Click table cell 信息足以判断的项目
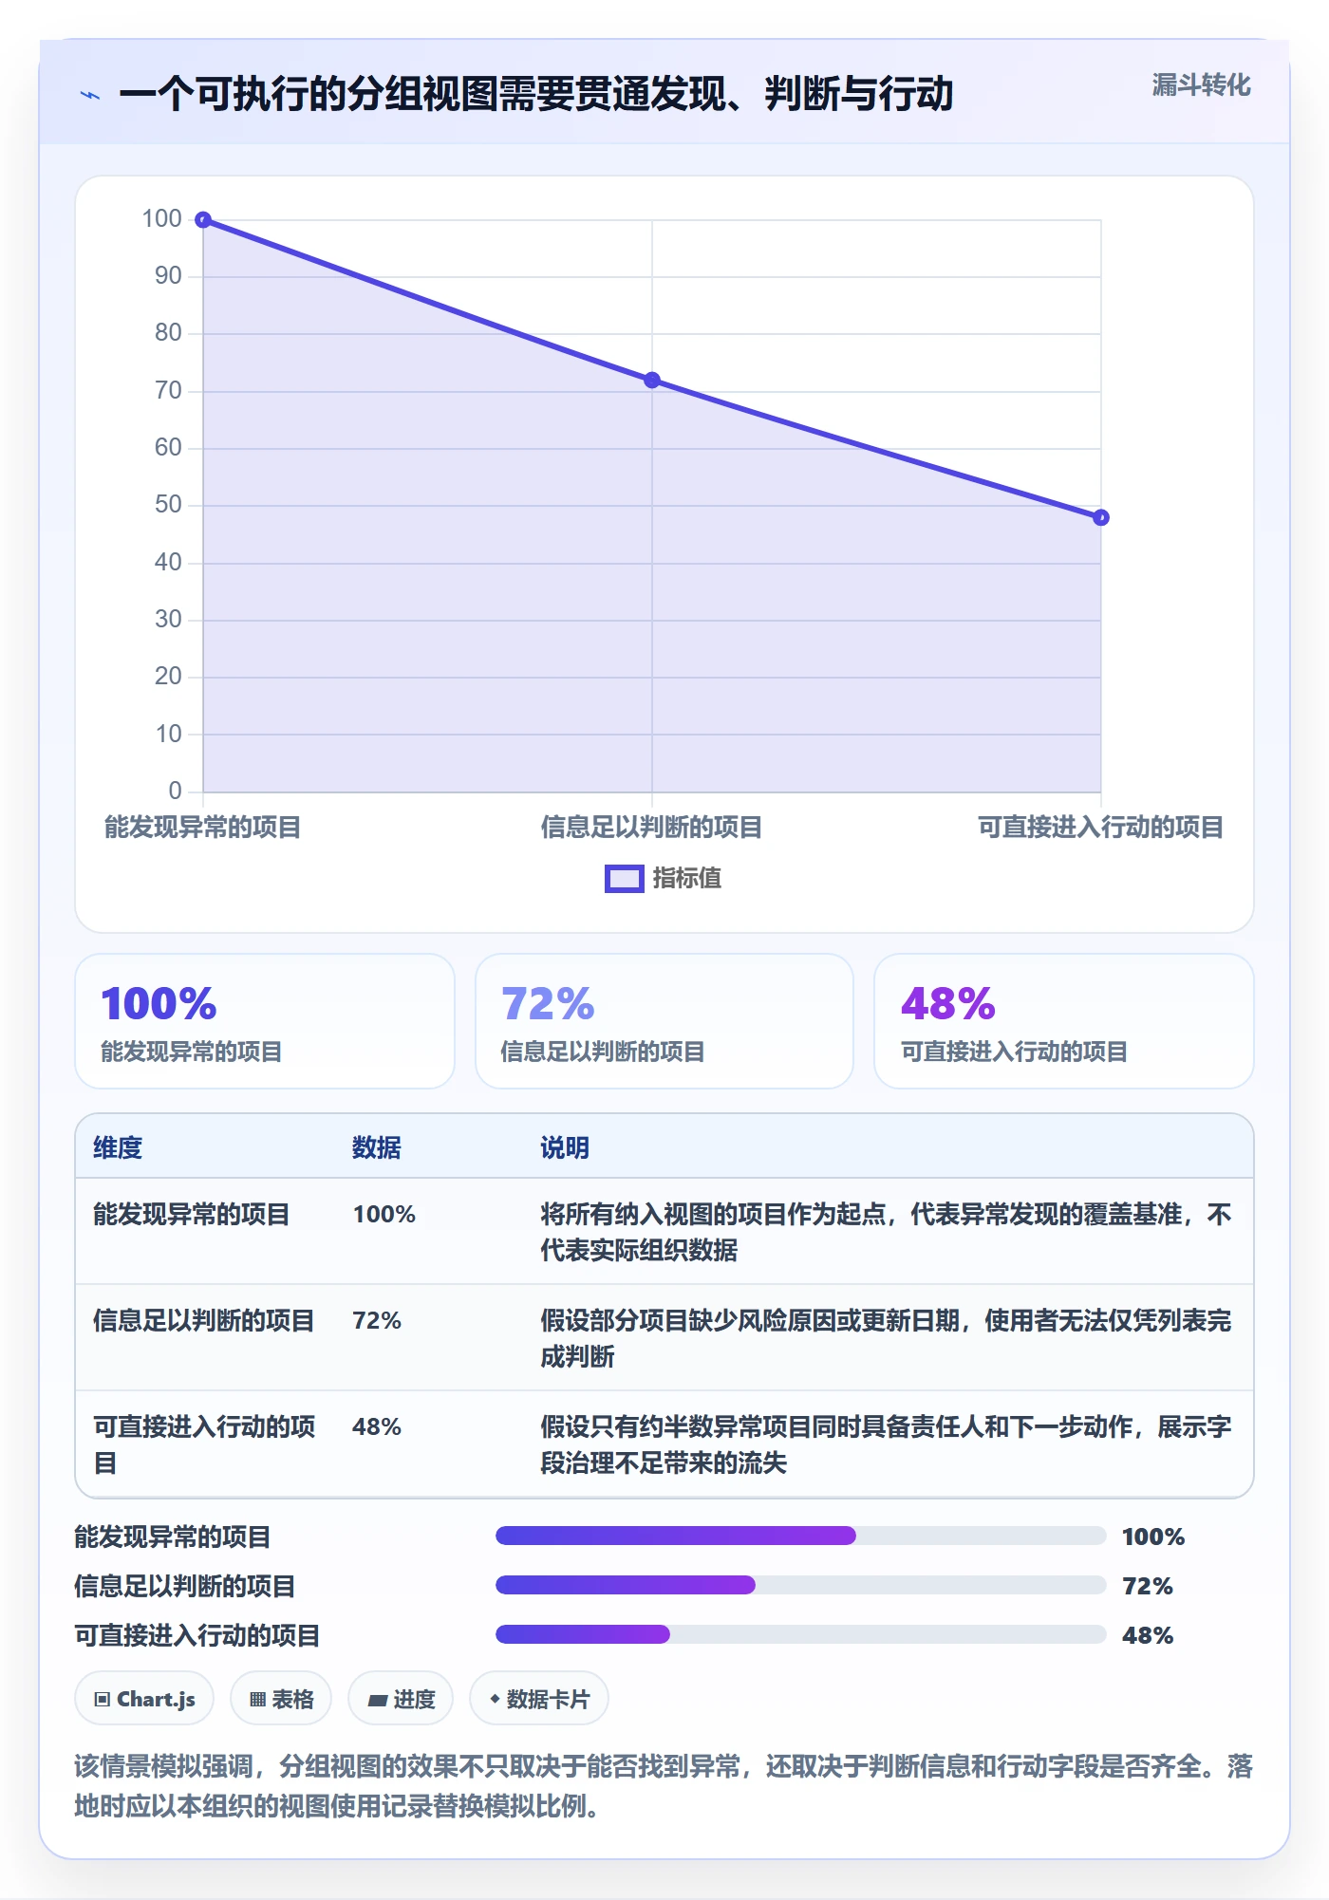The image size is (1329, 1900). [204, 1320]
